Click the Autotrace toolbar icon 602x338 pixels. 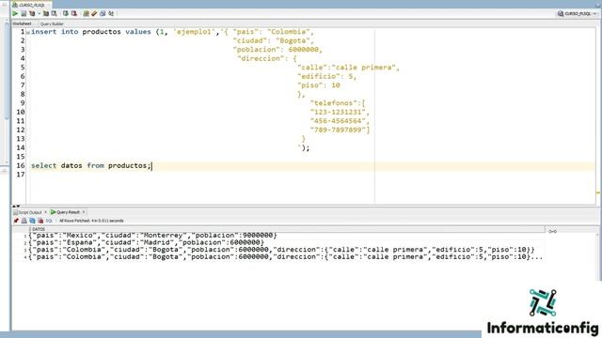tap(46, 13)
